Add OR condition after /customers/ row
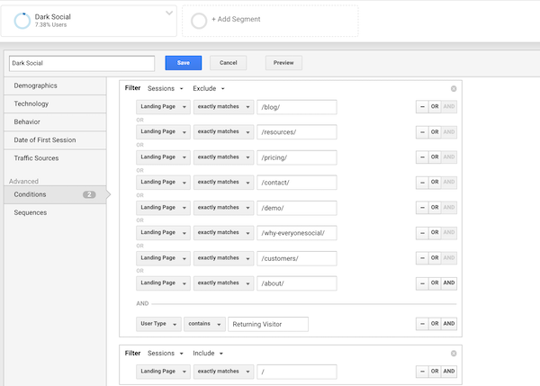 [x=435, y=258]
